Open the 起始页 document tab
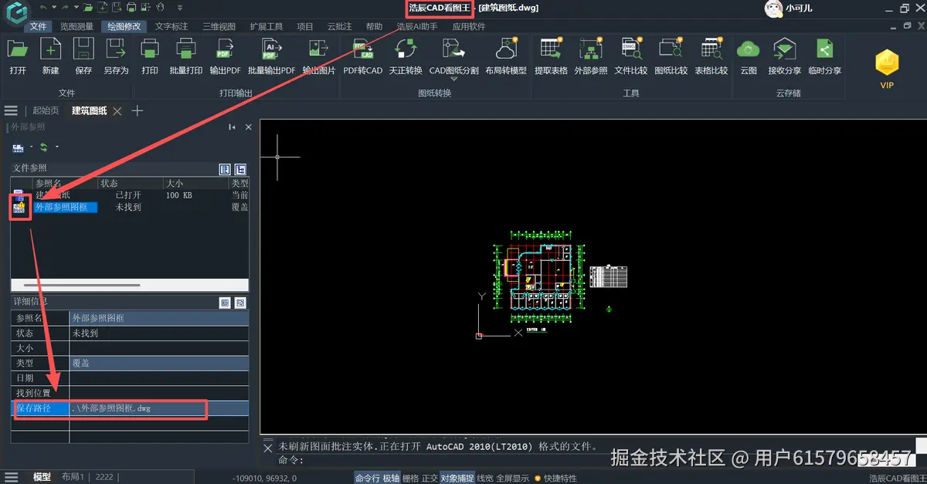 click(x=46, y=111)
